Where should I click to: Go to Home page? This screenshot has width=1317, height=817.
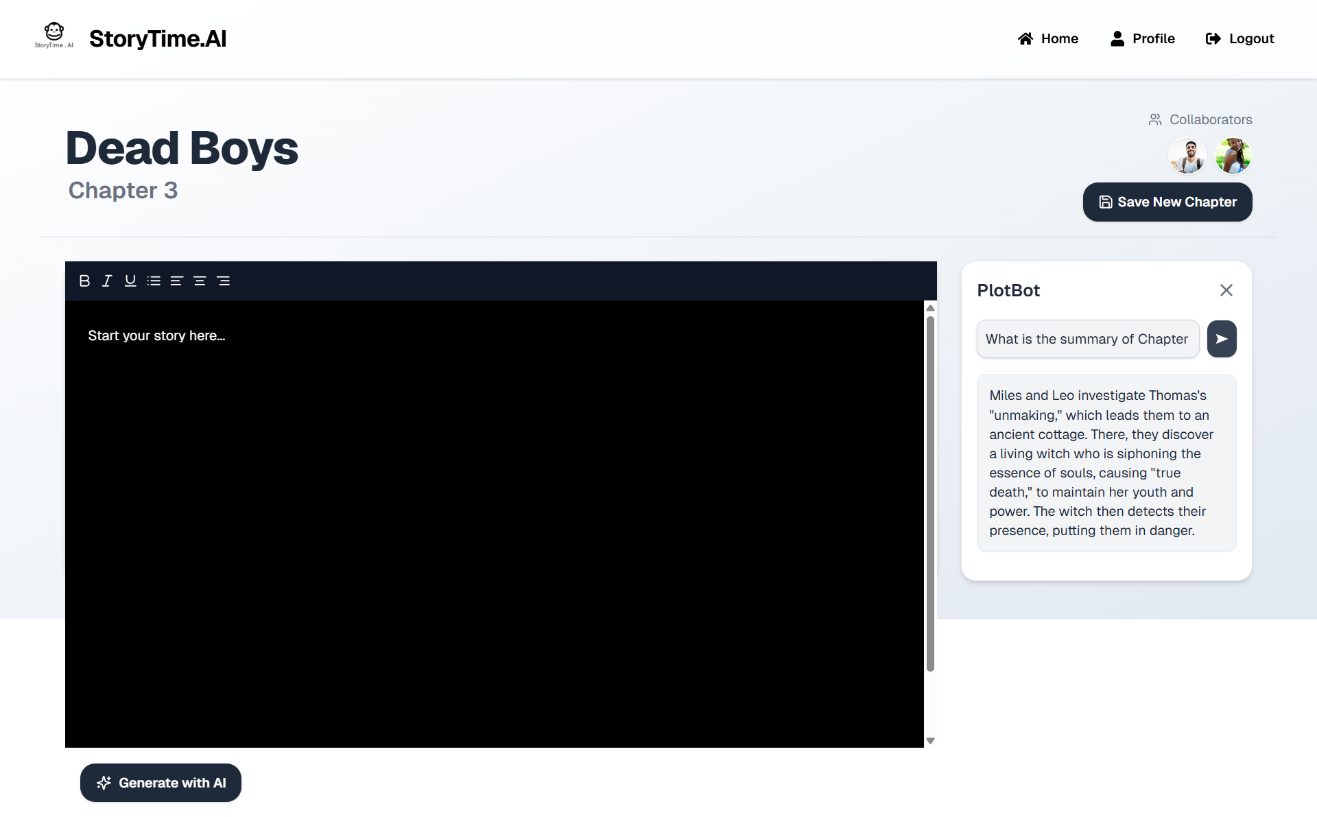click(1048, 38)
